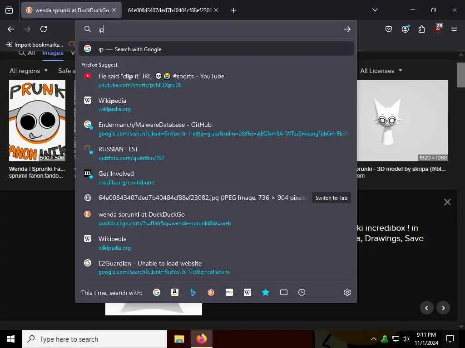Open the volume speaker tray icon
This screenshot has width=465, height=348.
pyautogui.click(x=406, y=339)
